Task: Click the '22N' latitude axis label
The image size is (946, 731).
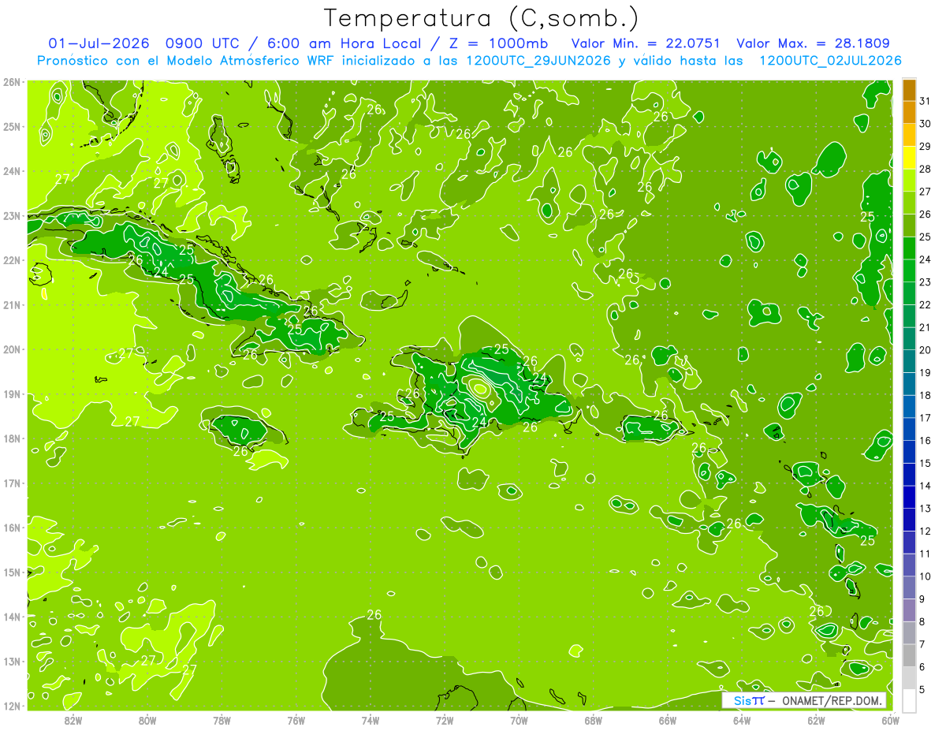Action: pos(12,260)
